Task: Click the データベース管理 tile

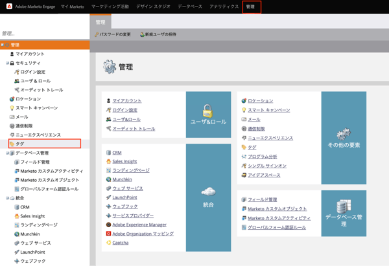Action: pyautogui.click(x=344, y=213)
